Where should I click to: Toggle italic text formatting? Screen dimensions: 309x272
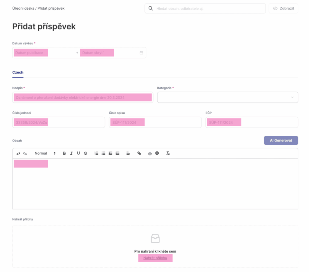[x=71, y=153]
